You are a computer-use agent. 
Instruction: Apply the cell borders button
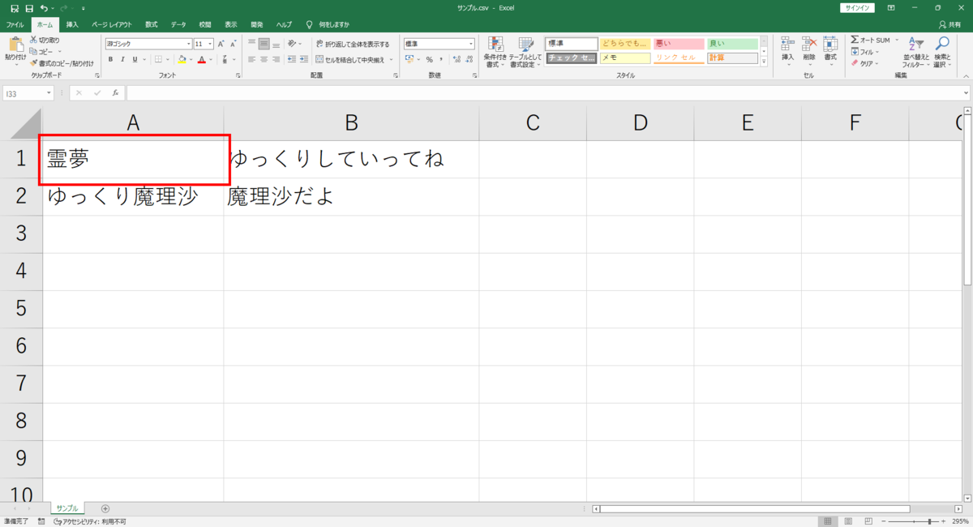tap(158, 59)
